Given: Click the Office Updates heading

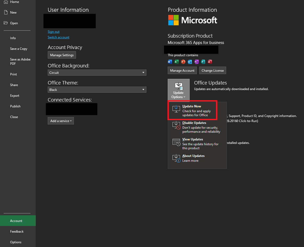Looking at the screenshot, I should tap(210, 83).
